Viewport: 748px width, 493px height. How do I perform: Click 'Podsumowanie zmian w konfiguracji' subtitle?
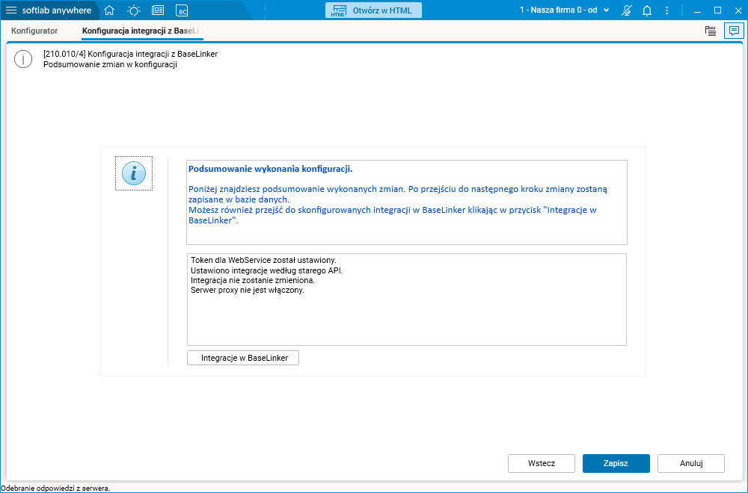(110, 64)
